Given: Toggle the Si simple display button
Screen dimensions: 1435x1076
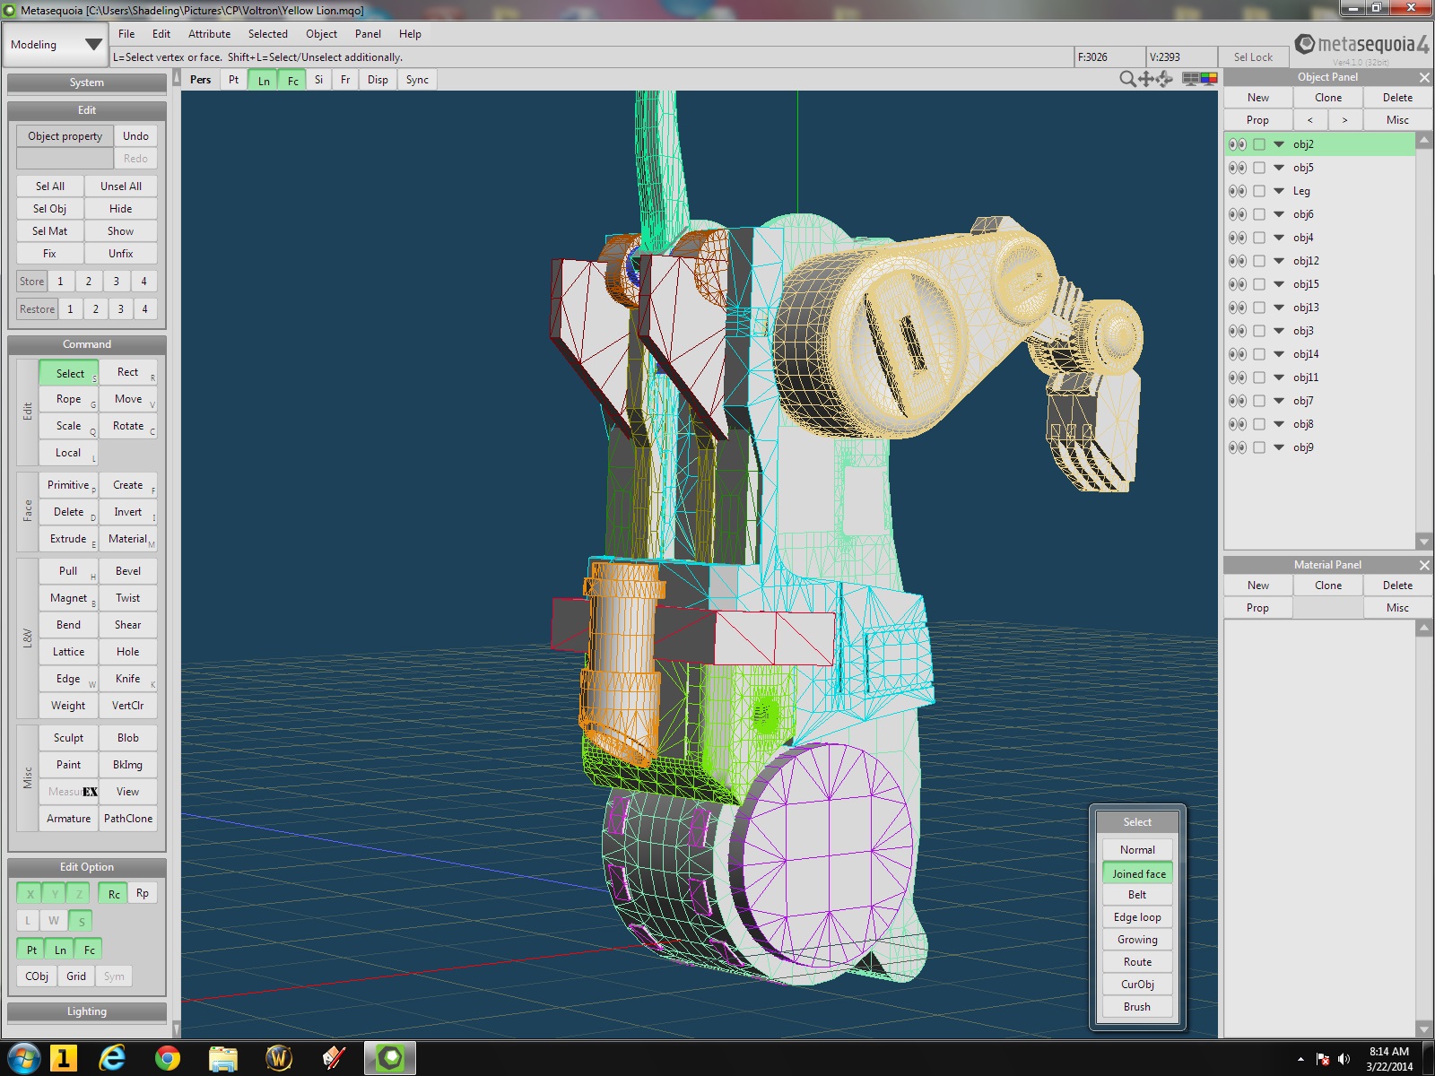Looking at the screenshot, I should point(318,80).
